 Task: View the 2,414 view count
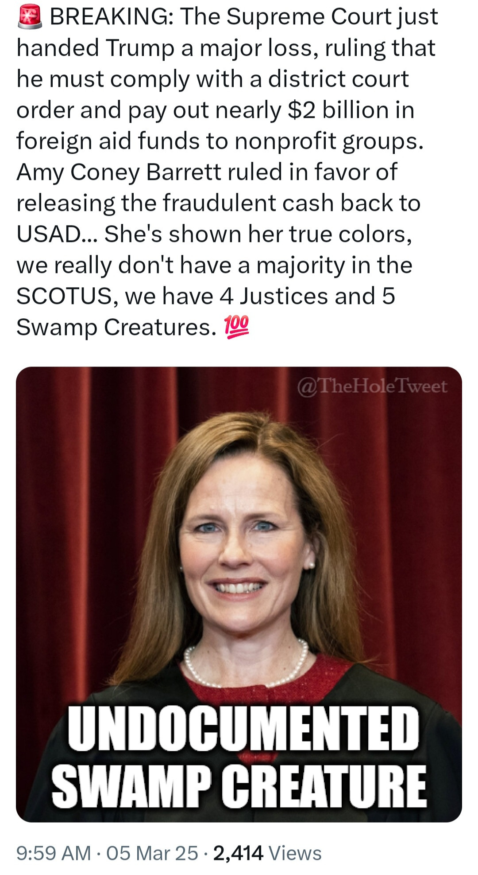pos(238,853)
